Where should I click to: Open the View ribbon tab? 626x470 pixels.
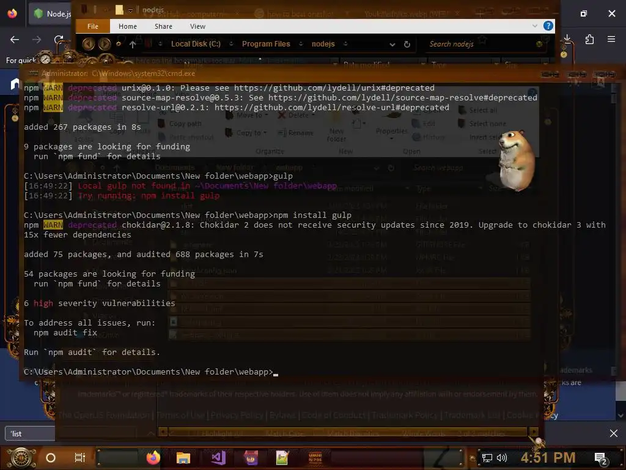pos(197,26)
